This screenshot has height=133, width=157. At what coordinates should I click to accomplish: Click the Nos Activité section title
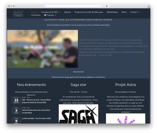click(x=78, y=72)
